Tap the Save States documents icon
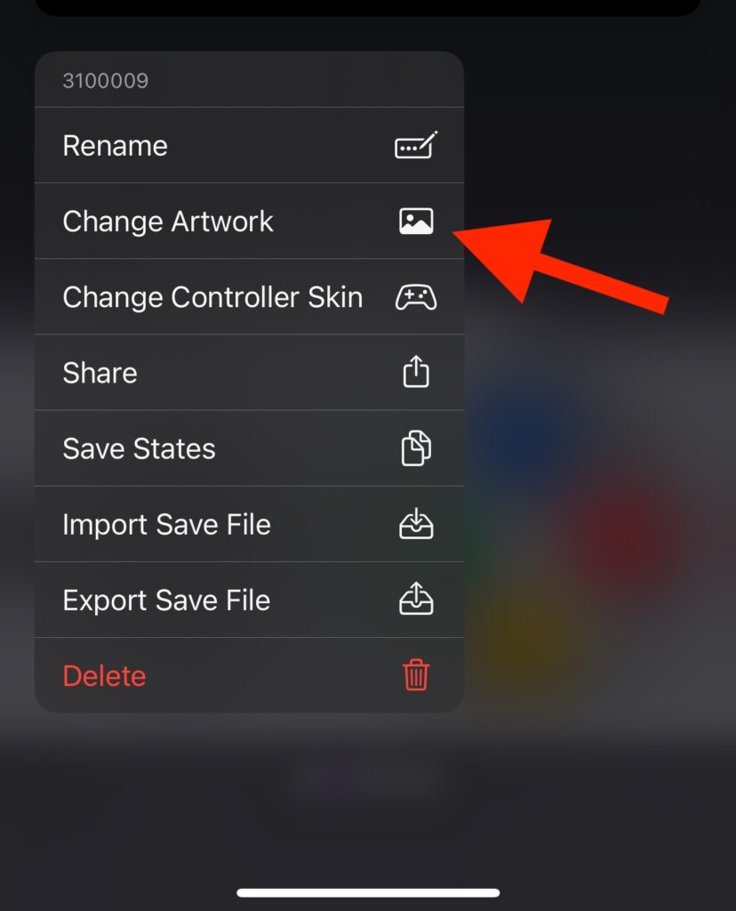736x911 pixels. pos(416,448)
